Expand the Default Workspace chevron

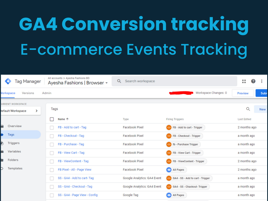tap(36, 111)
